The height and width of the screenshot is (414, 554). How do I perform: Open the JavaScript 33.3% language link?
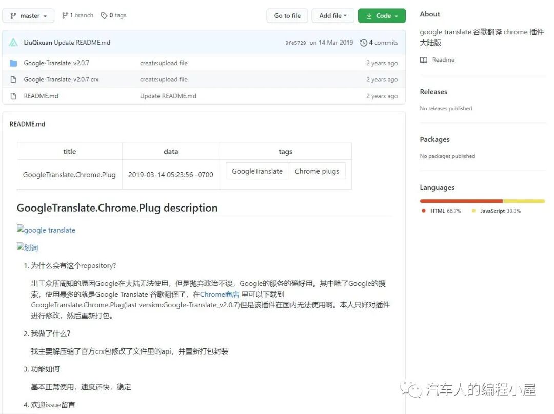coord(500,211)
